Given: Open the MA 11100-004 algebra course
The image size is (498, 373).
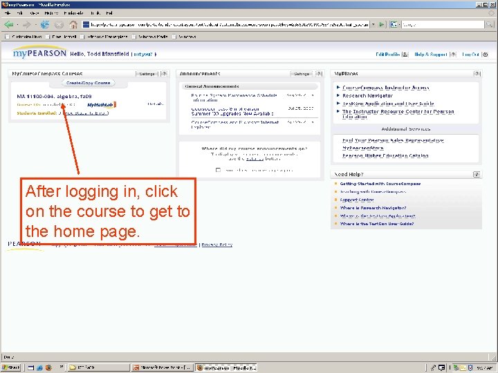Looking at the screenshot, I should 54,96.
